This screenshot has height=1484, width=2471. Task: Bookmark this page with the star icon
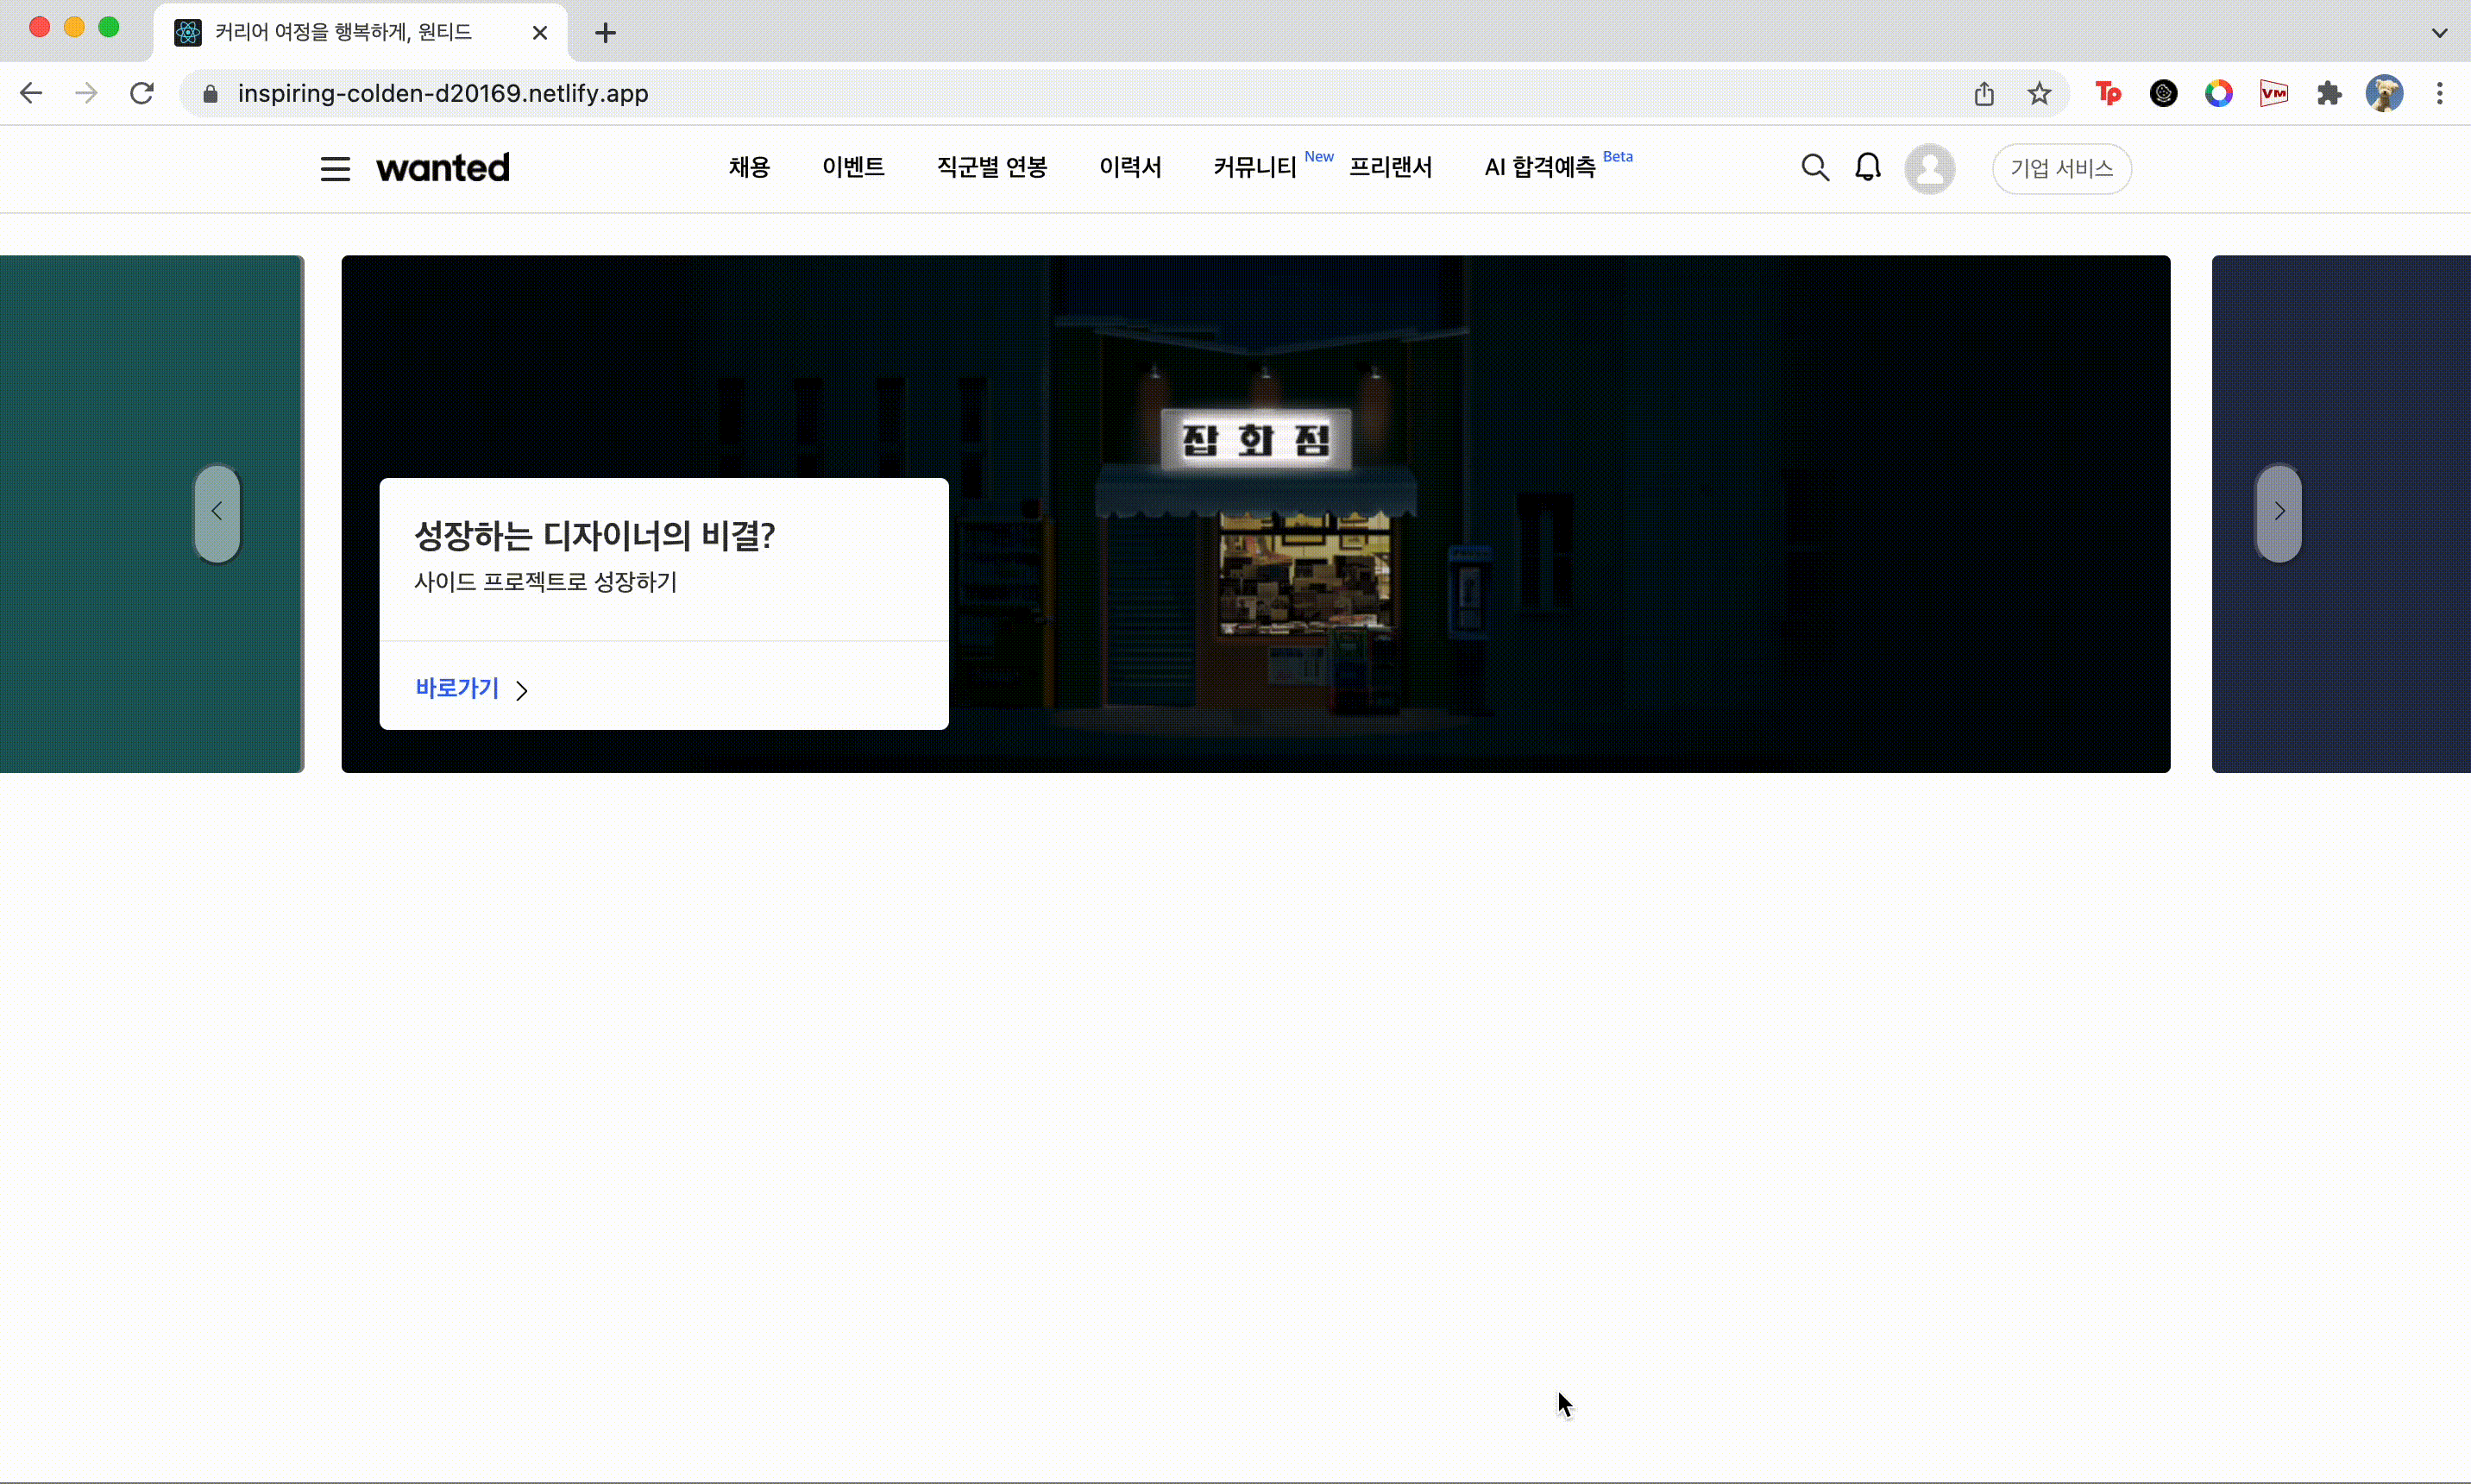point(2039,94)
